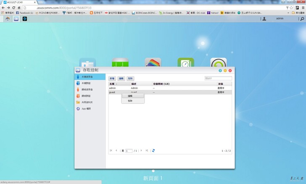Go to previous page of user list
Screen dimensions: 306x184
tap(116, 150)
